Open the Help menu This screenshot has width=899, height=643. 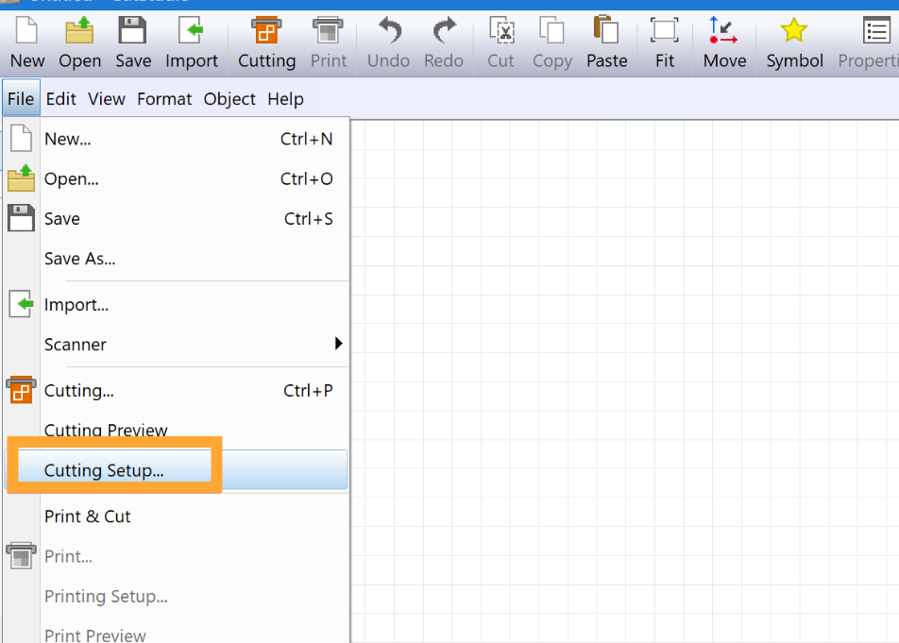pyautogui.click(x=285, y=98)
